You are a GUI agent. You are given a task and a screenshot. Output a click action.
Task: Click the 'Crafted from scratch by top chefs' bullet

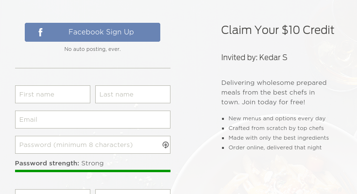click(x=276, y=128)
